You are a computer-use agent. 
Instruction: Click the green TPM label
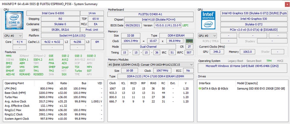[x=269, y=61]
